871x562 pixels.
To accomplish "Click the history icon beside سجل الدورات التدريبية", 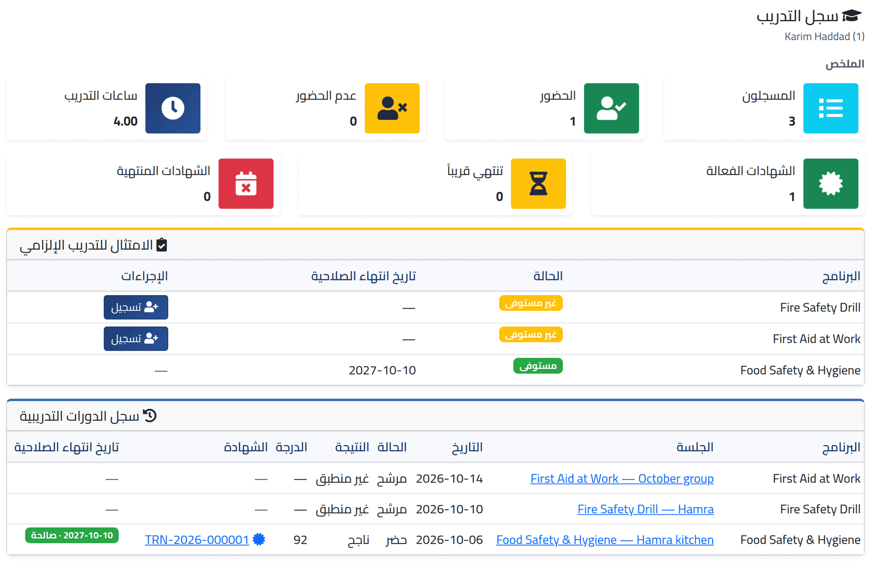I will pyautogui.click(x=150, y=416).
